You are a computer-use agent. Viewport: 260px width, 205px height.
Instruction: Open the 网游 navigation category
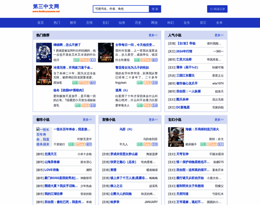pyautogui.click(x=154, y=23)
